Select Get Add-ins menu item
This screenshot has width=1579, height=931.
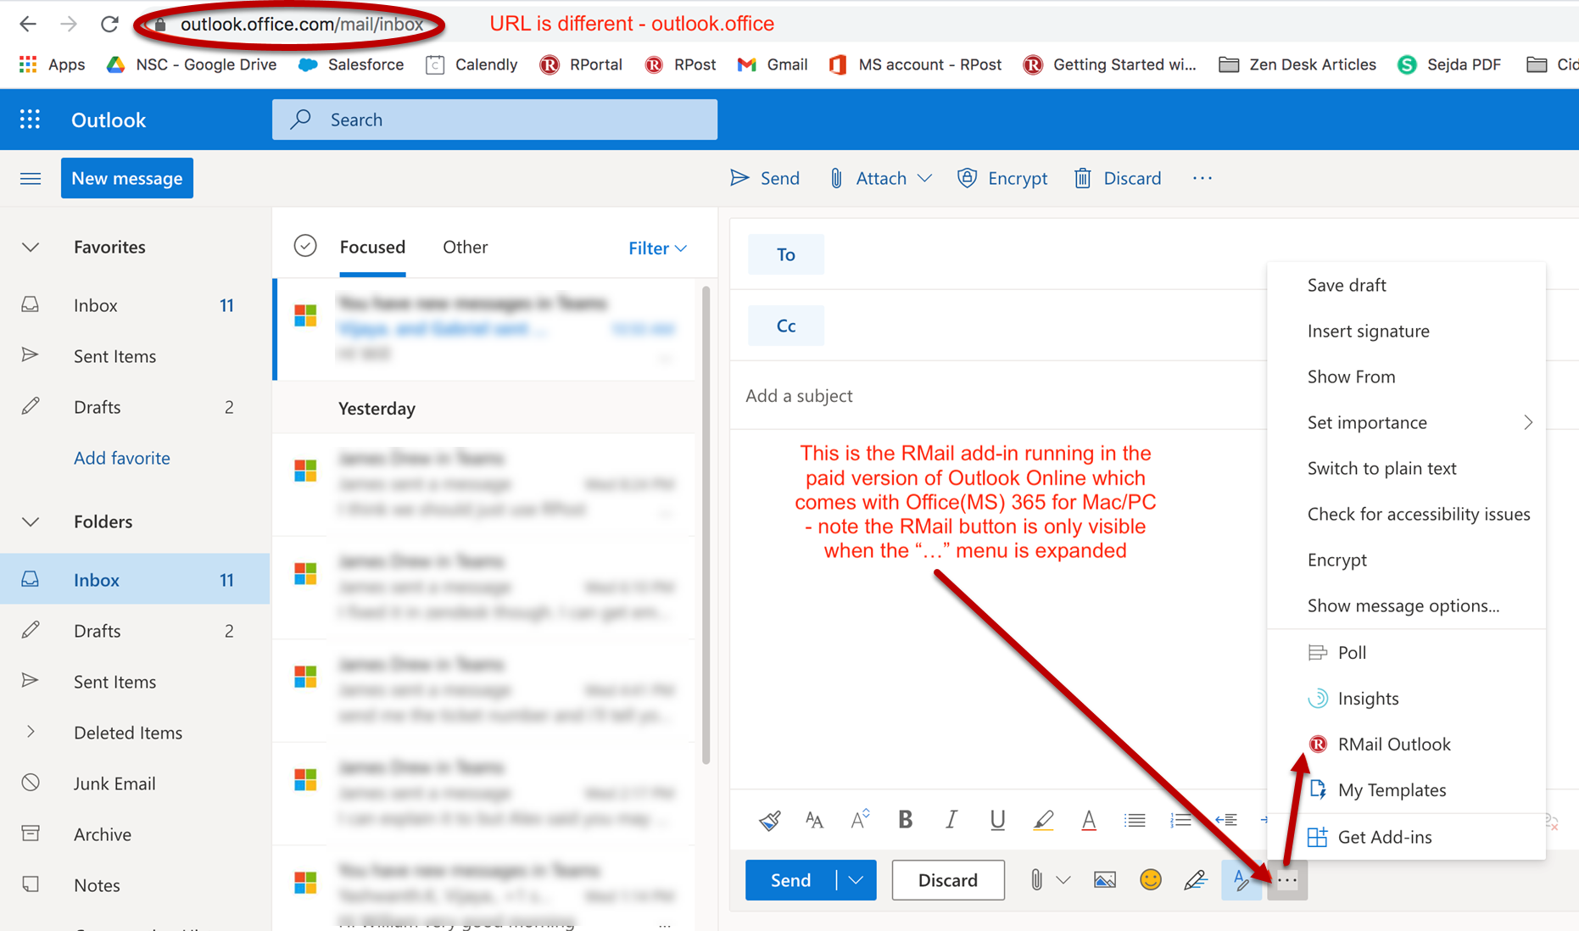(1406, 837)
